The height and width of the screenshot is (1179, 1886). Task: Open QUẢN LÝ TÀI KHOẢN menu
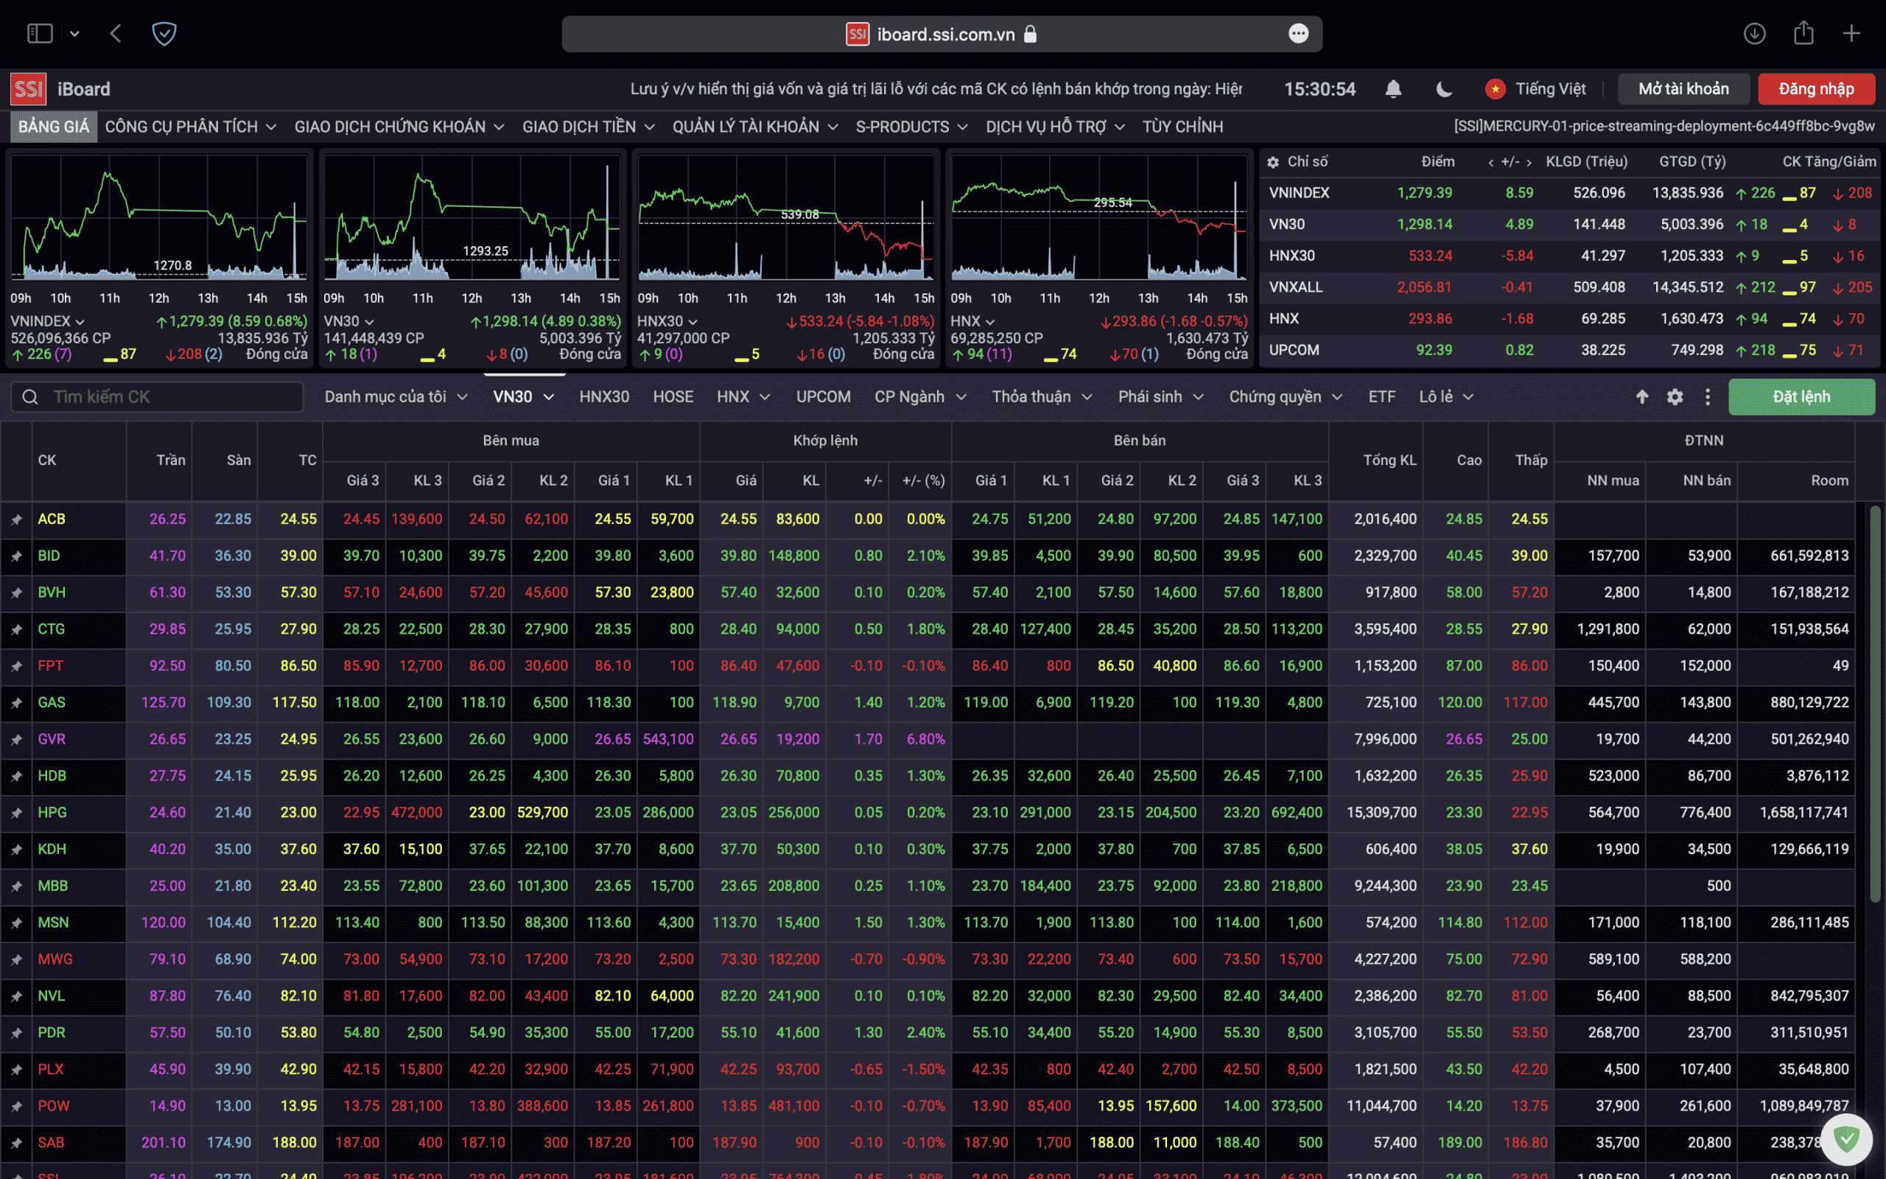(x=755, y=126)
